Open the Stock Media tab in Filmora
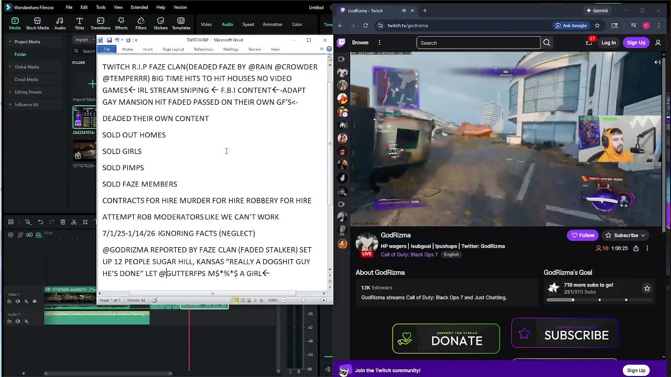 (x=37, y=24)
